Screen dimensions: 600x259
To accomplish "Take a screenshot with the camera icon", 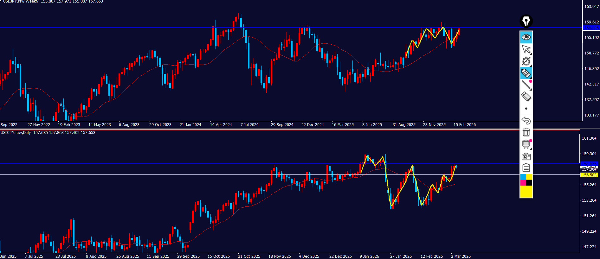I will click(x=526, y=156).
